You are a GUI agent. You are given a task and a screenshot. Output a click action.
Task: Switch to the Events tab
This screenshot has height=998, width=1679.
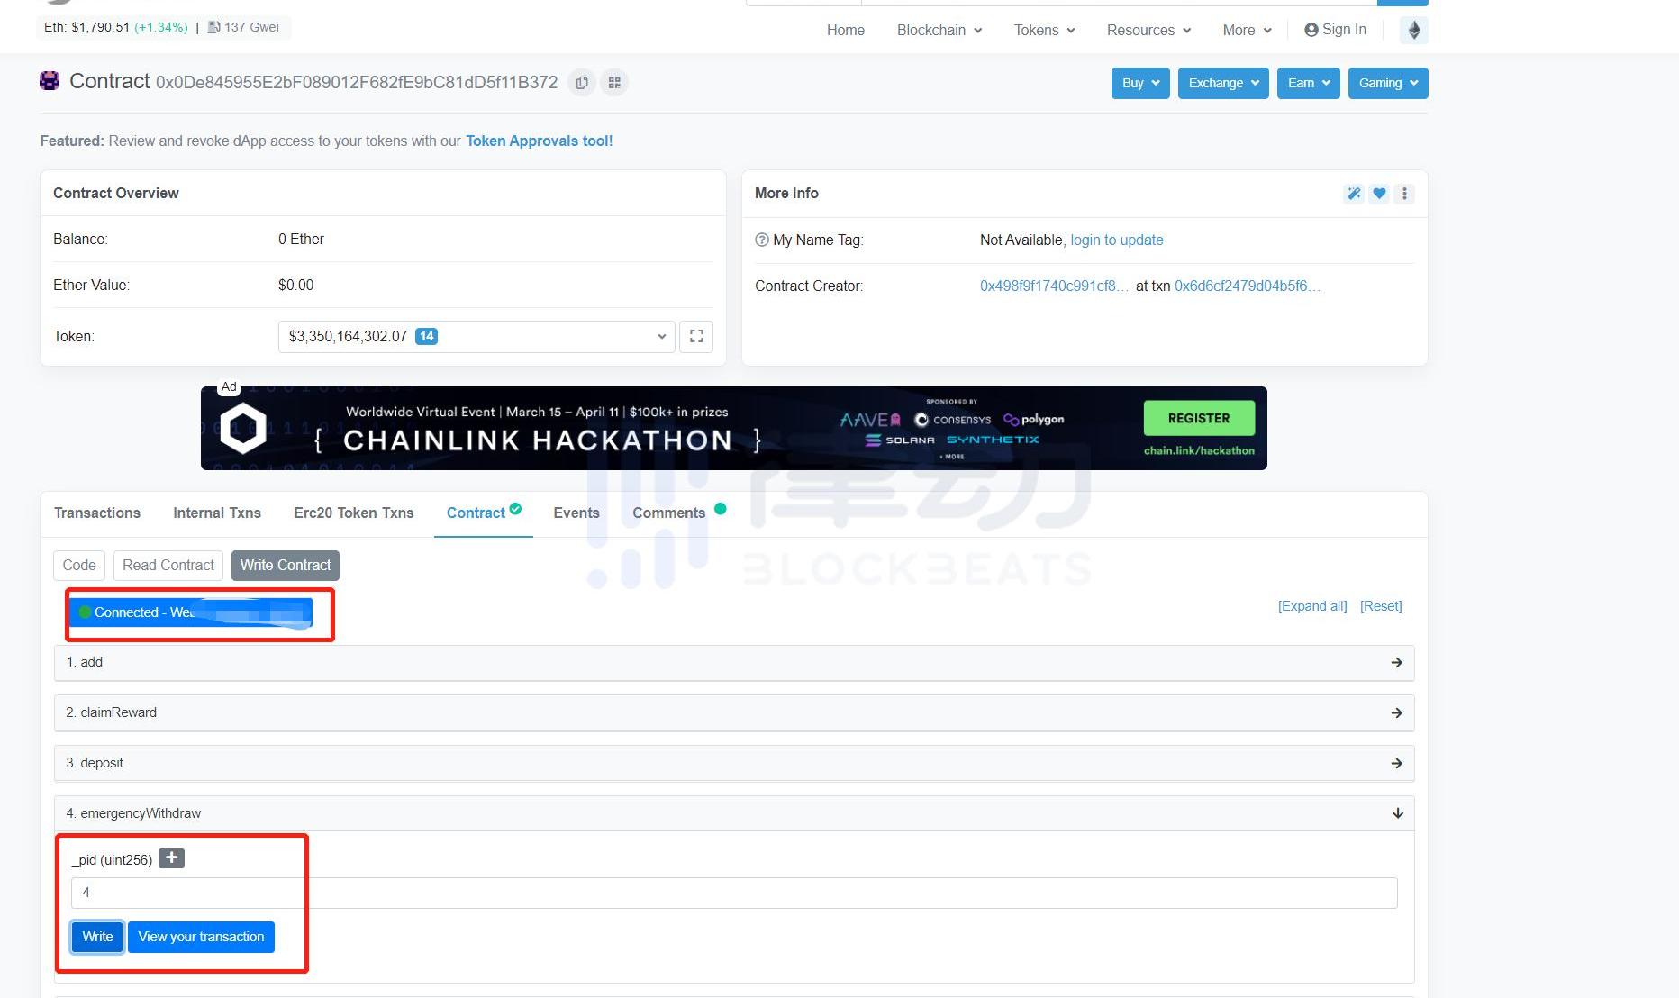(576, 513)
